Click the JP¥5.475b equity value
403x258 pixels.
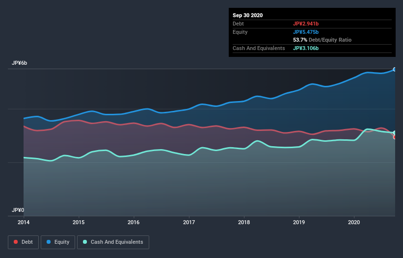point(306,32)
